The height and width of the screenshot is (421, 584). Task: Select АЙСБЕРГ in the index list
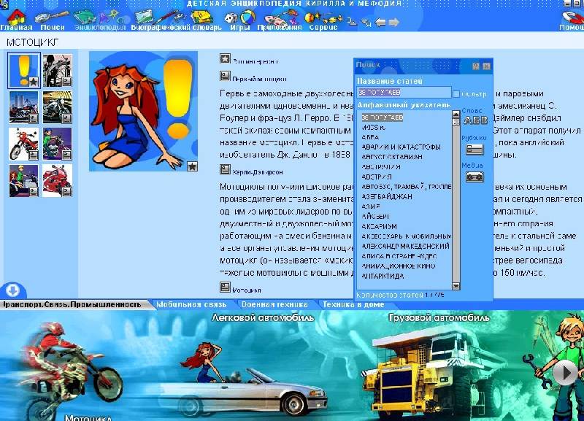tap(375, 216)
